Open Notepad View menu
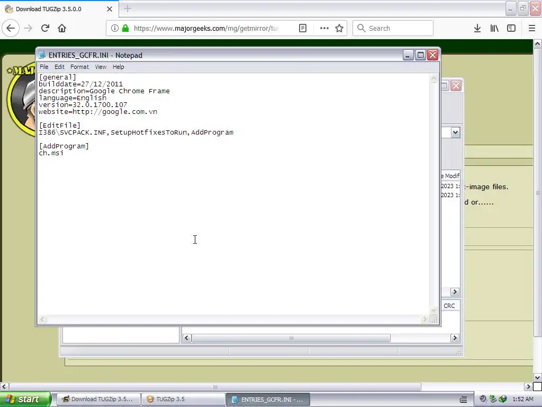Viewport: 542px width, 407px height. pyautogui.click(x=101, y=67)
